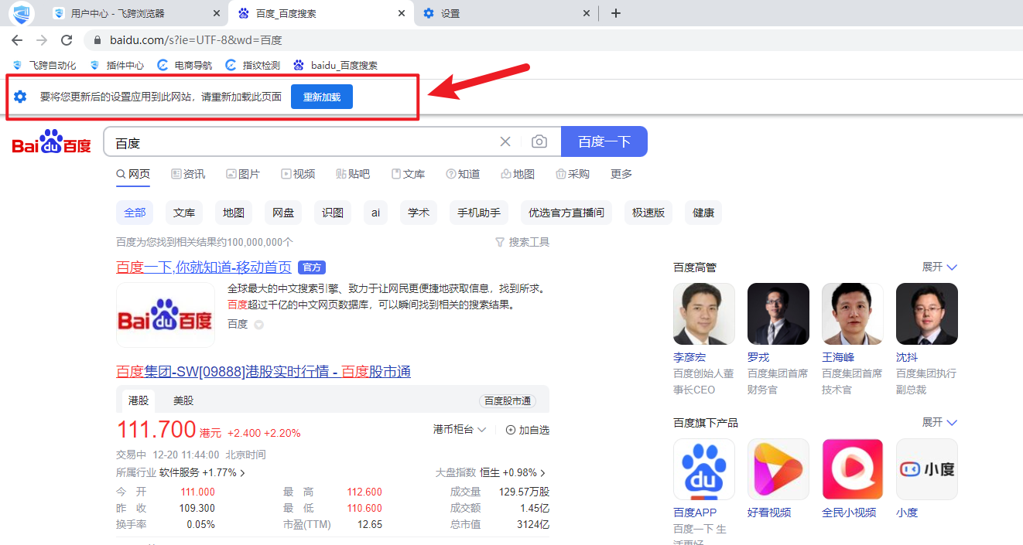Open 搜索工具 filter options
This screenshot has height=545, width=1023.
522,242
